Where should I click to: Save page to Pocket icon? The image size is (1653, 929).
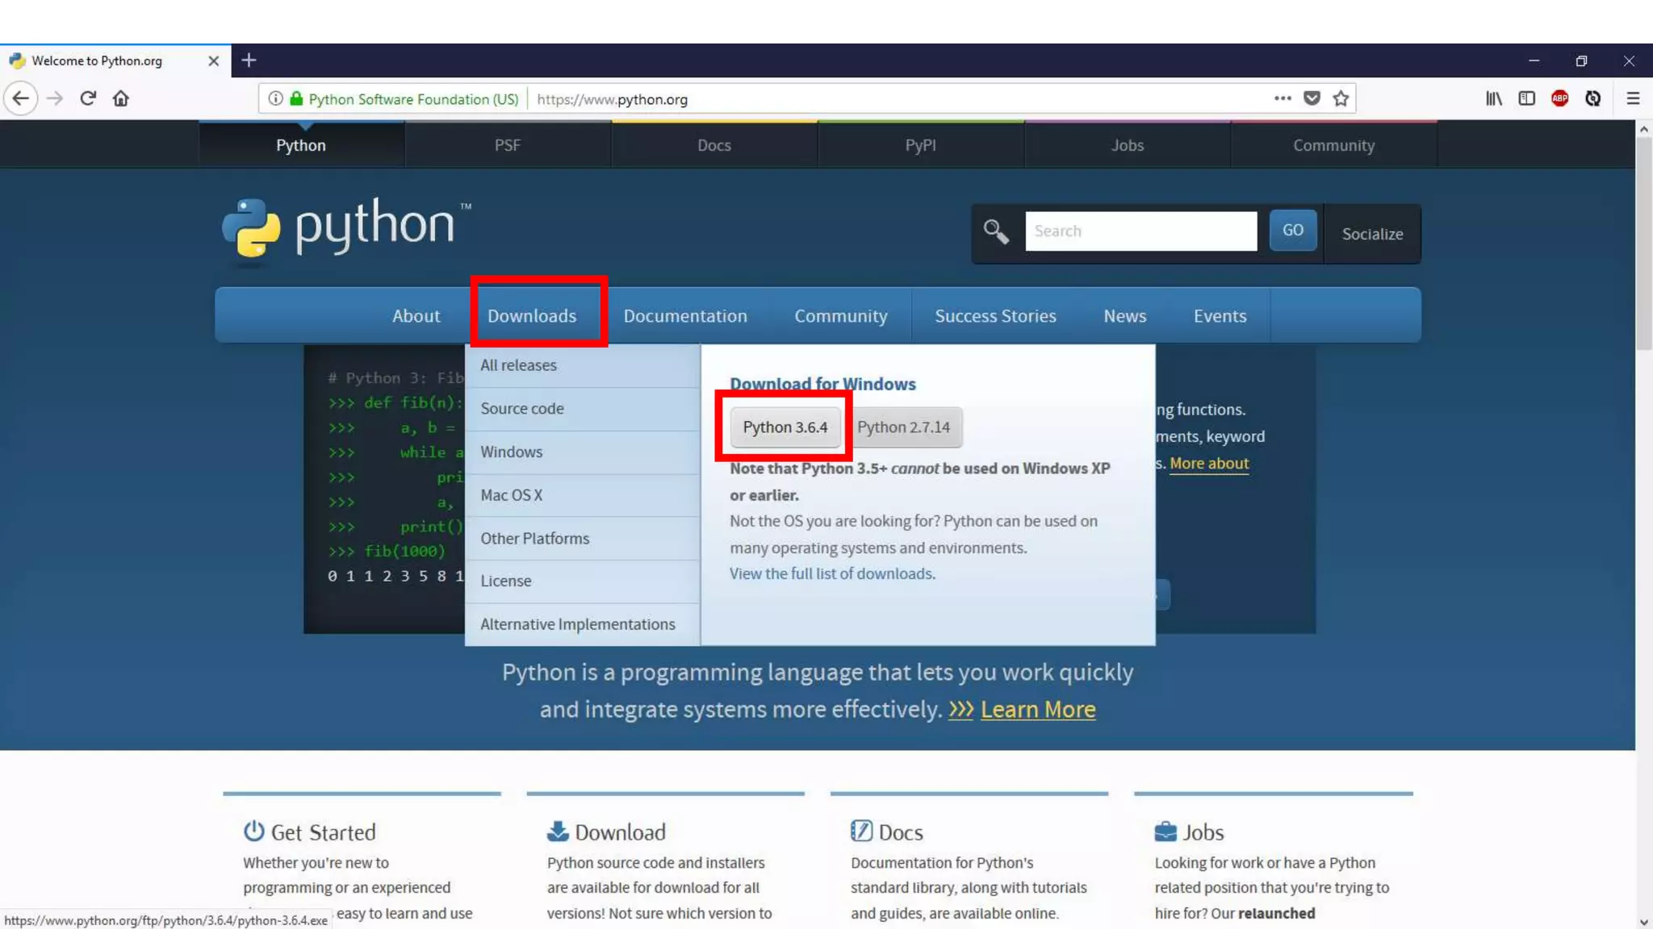[1312, 98]
